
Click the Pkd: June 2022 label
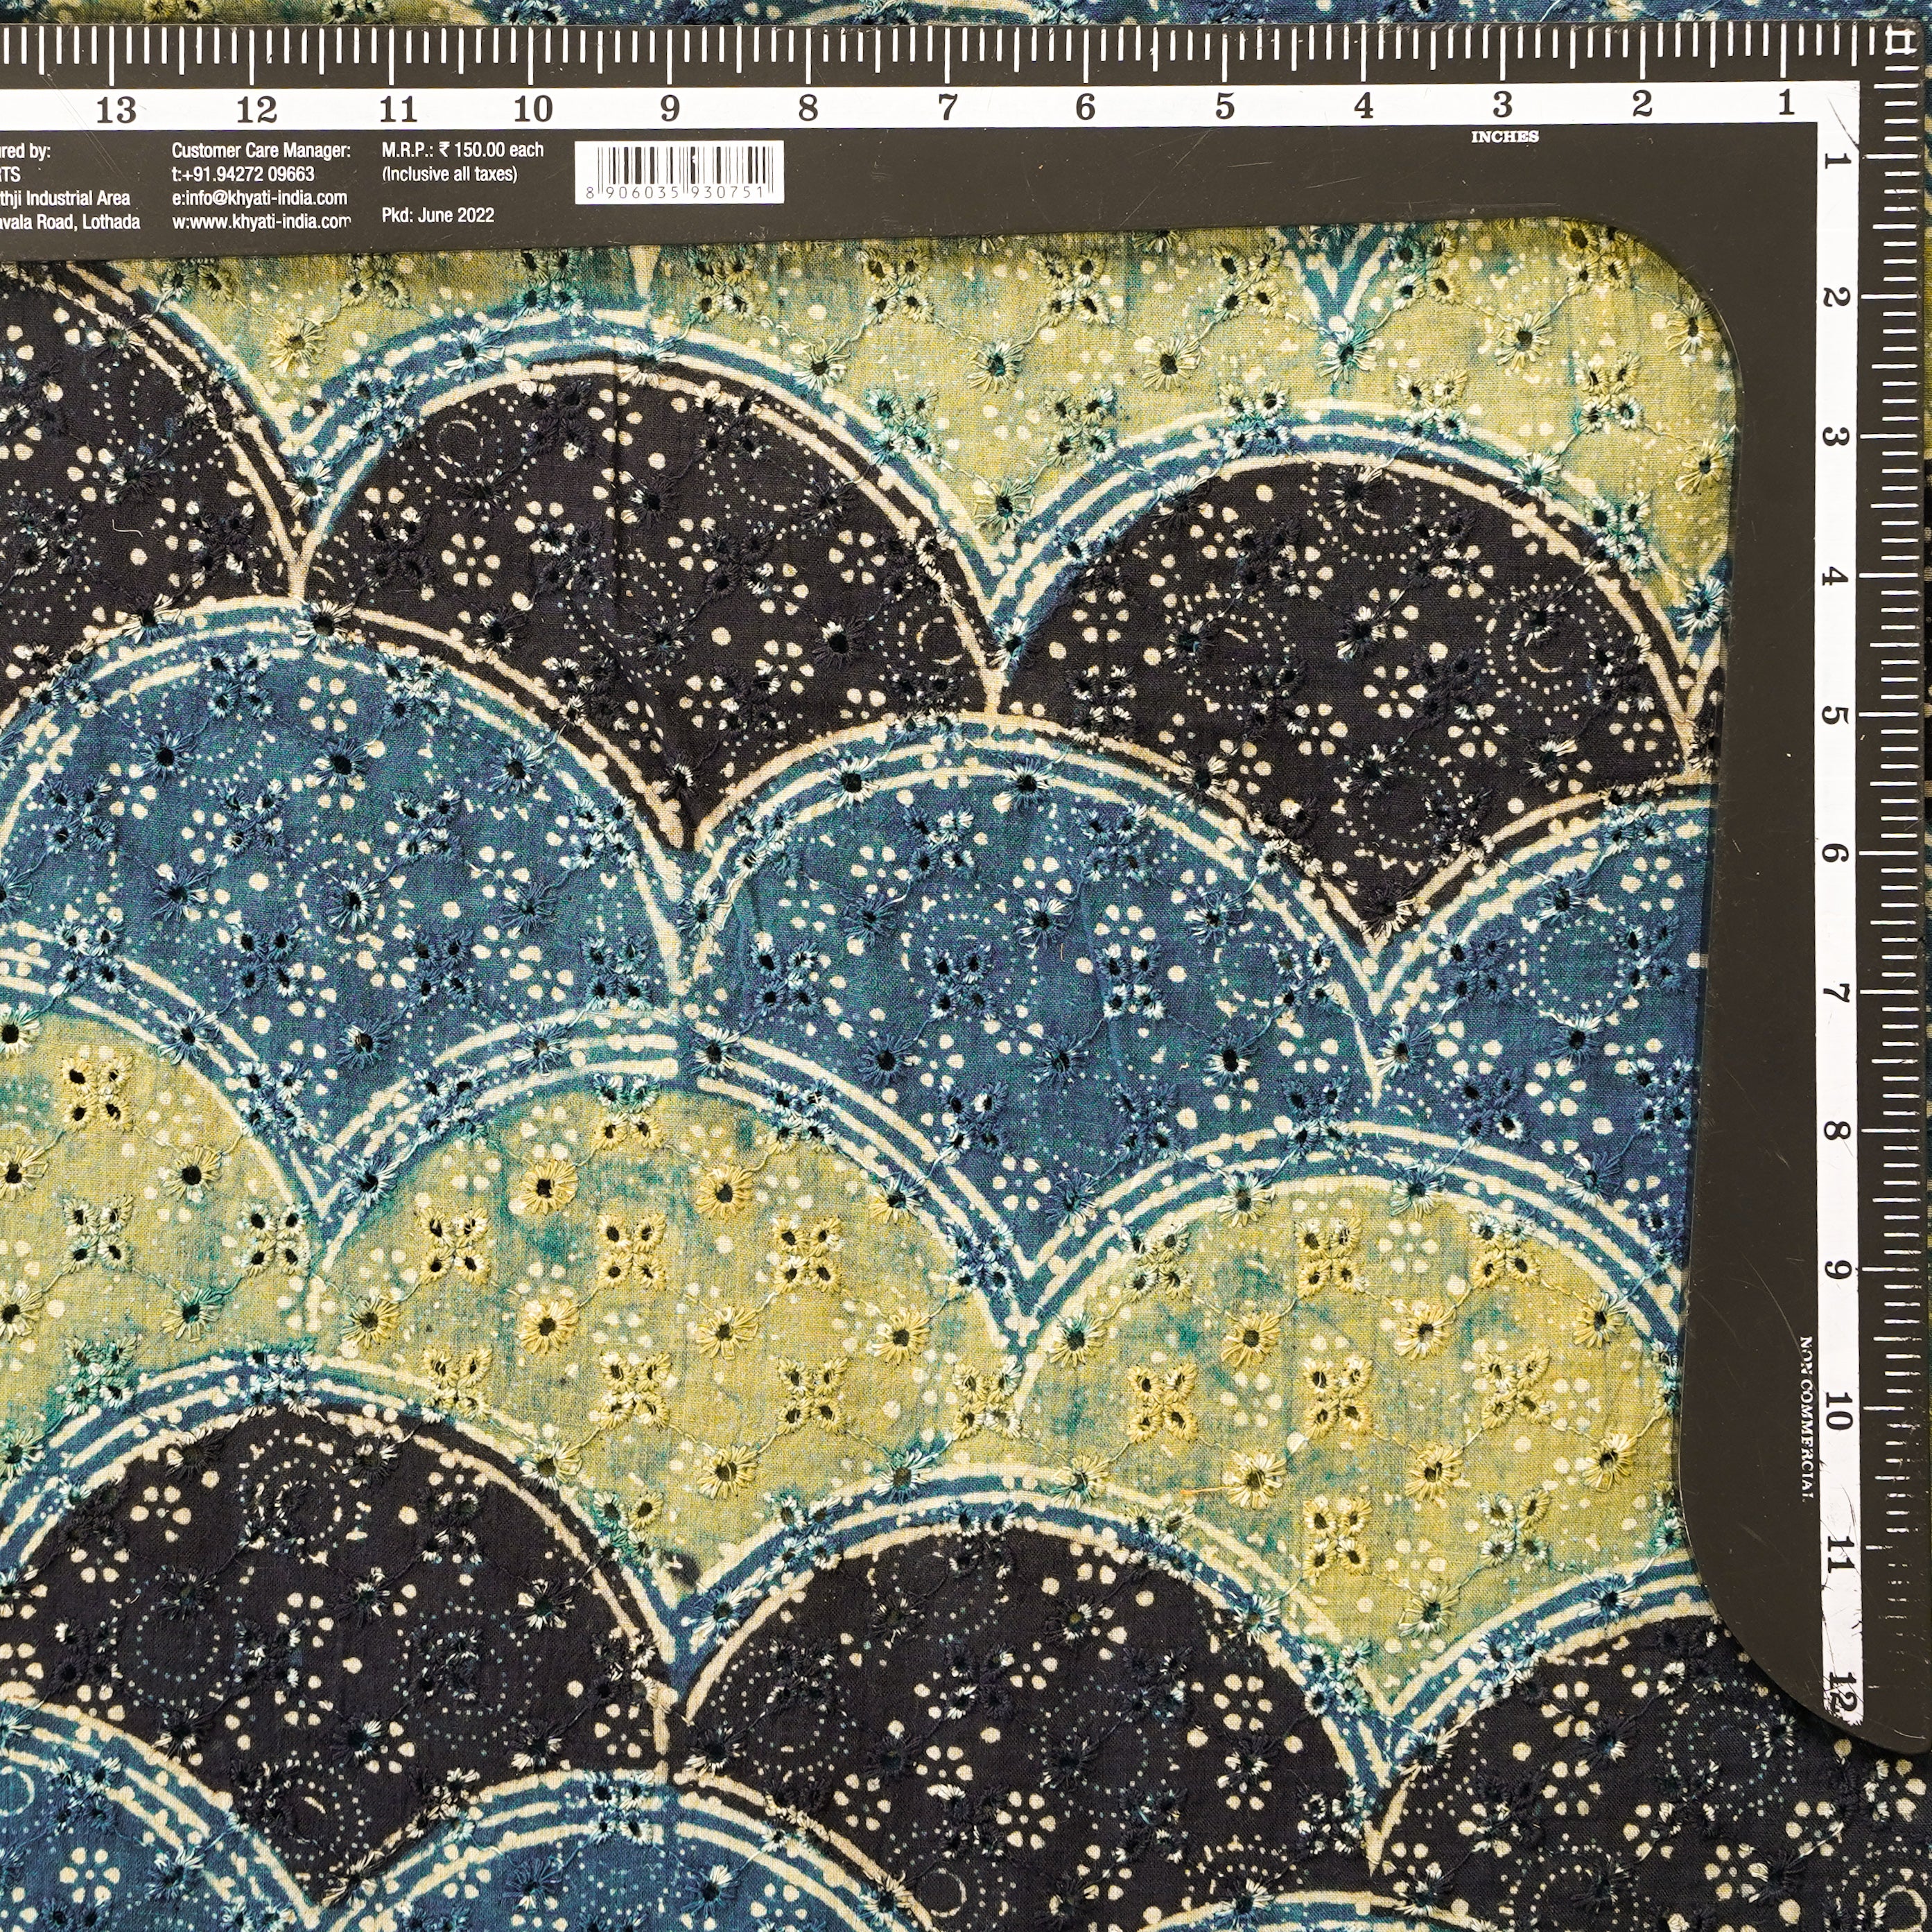(x=438, y=215)
